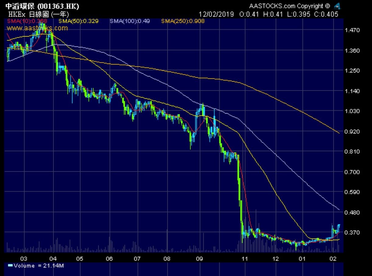The height and width of the screenshot is (276, 372).
Task: Select the SMA(250) indicator label
Action: 183,21
